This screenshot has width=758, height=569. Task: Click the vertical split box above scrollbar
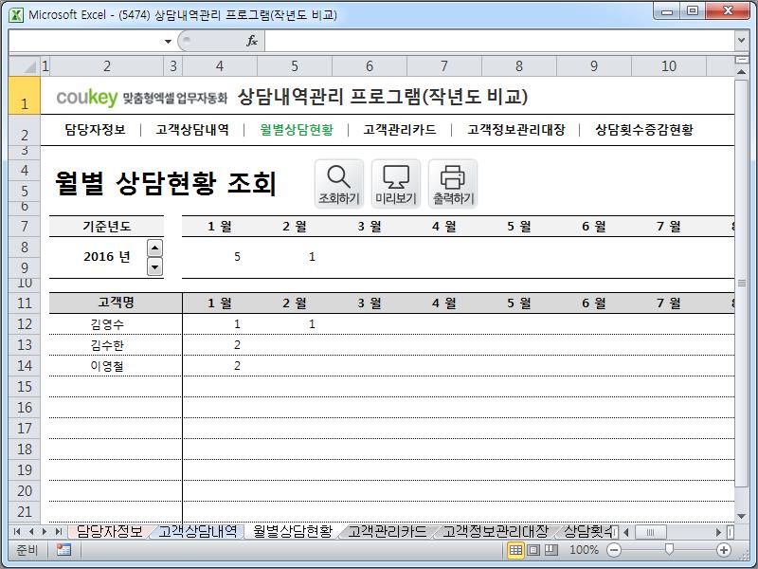click(x=741, y=59)
